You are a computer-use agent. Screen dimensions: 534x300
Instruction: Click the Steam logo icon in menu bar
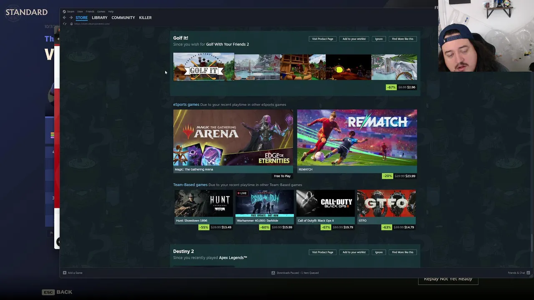(x=64, y=12)
